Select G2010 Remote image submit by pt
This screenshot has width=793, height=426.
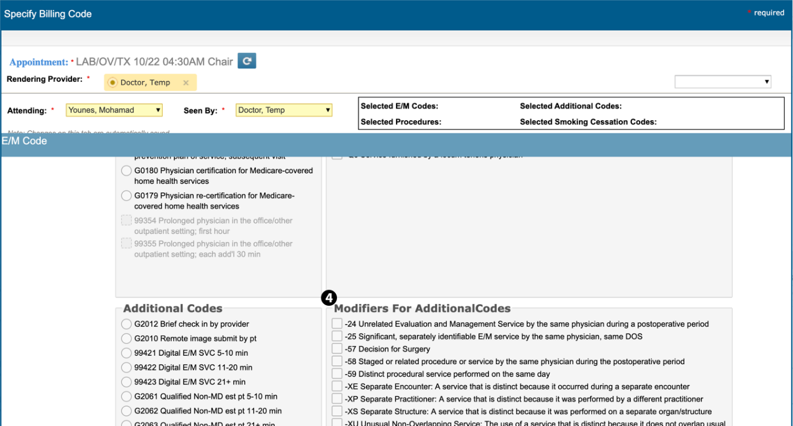[x=126, y=338]
